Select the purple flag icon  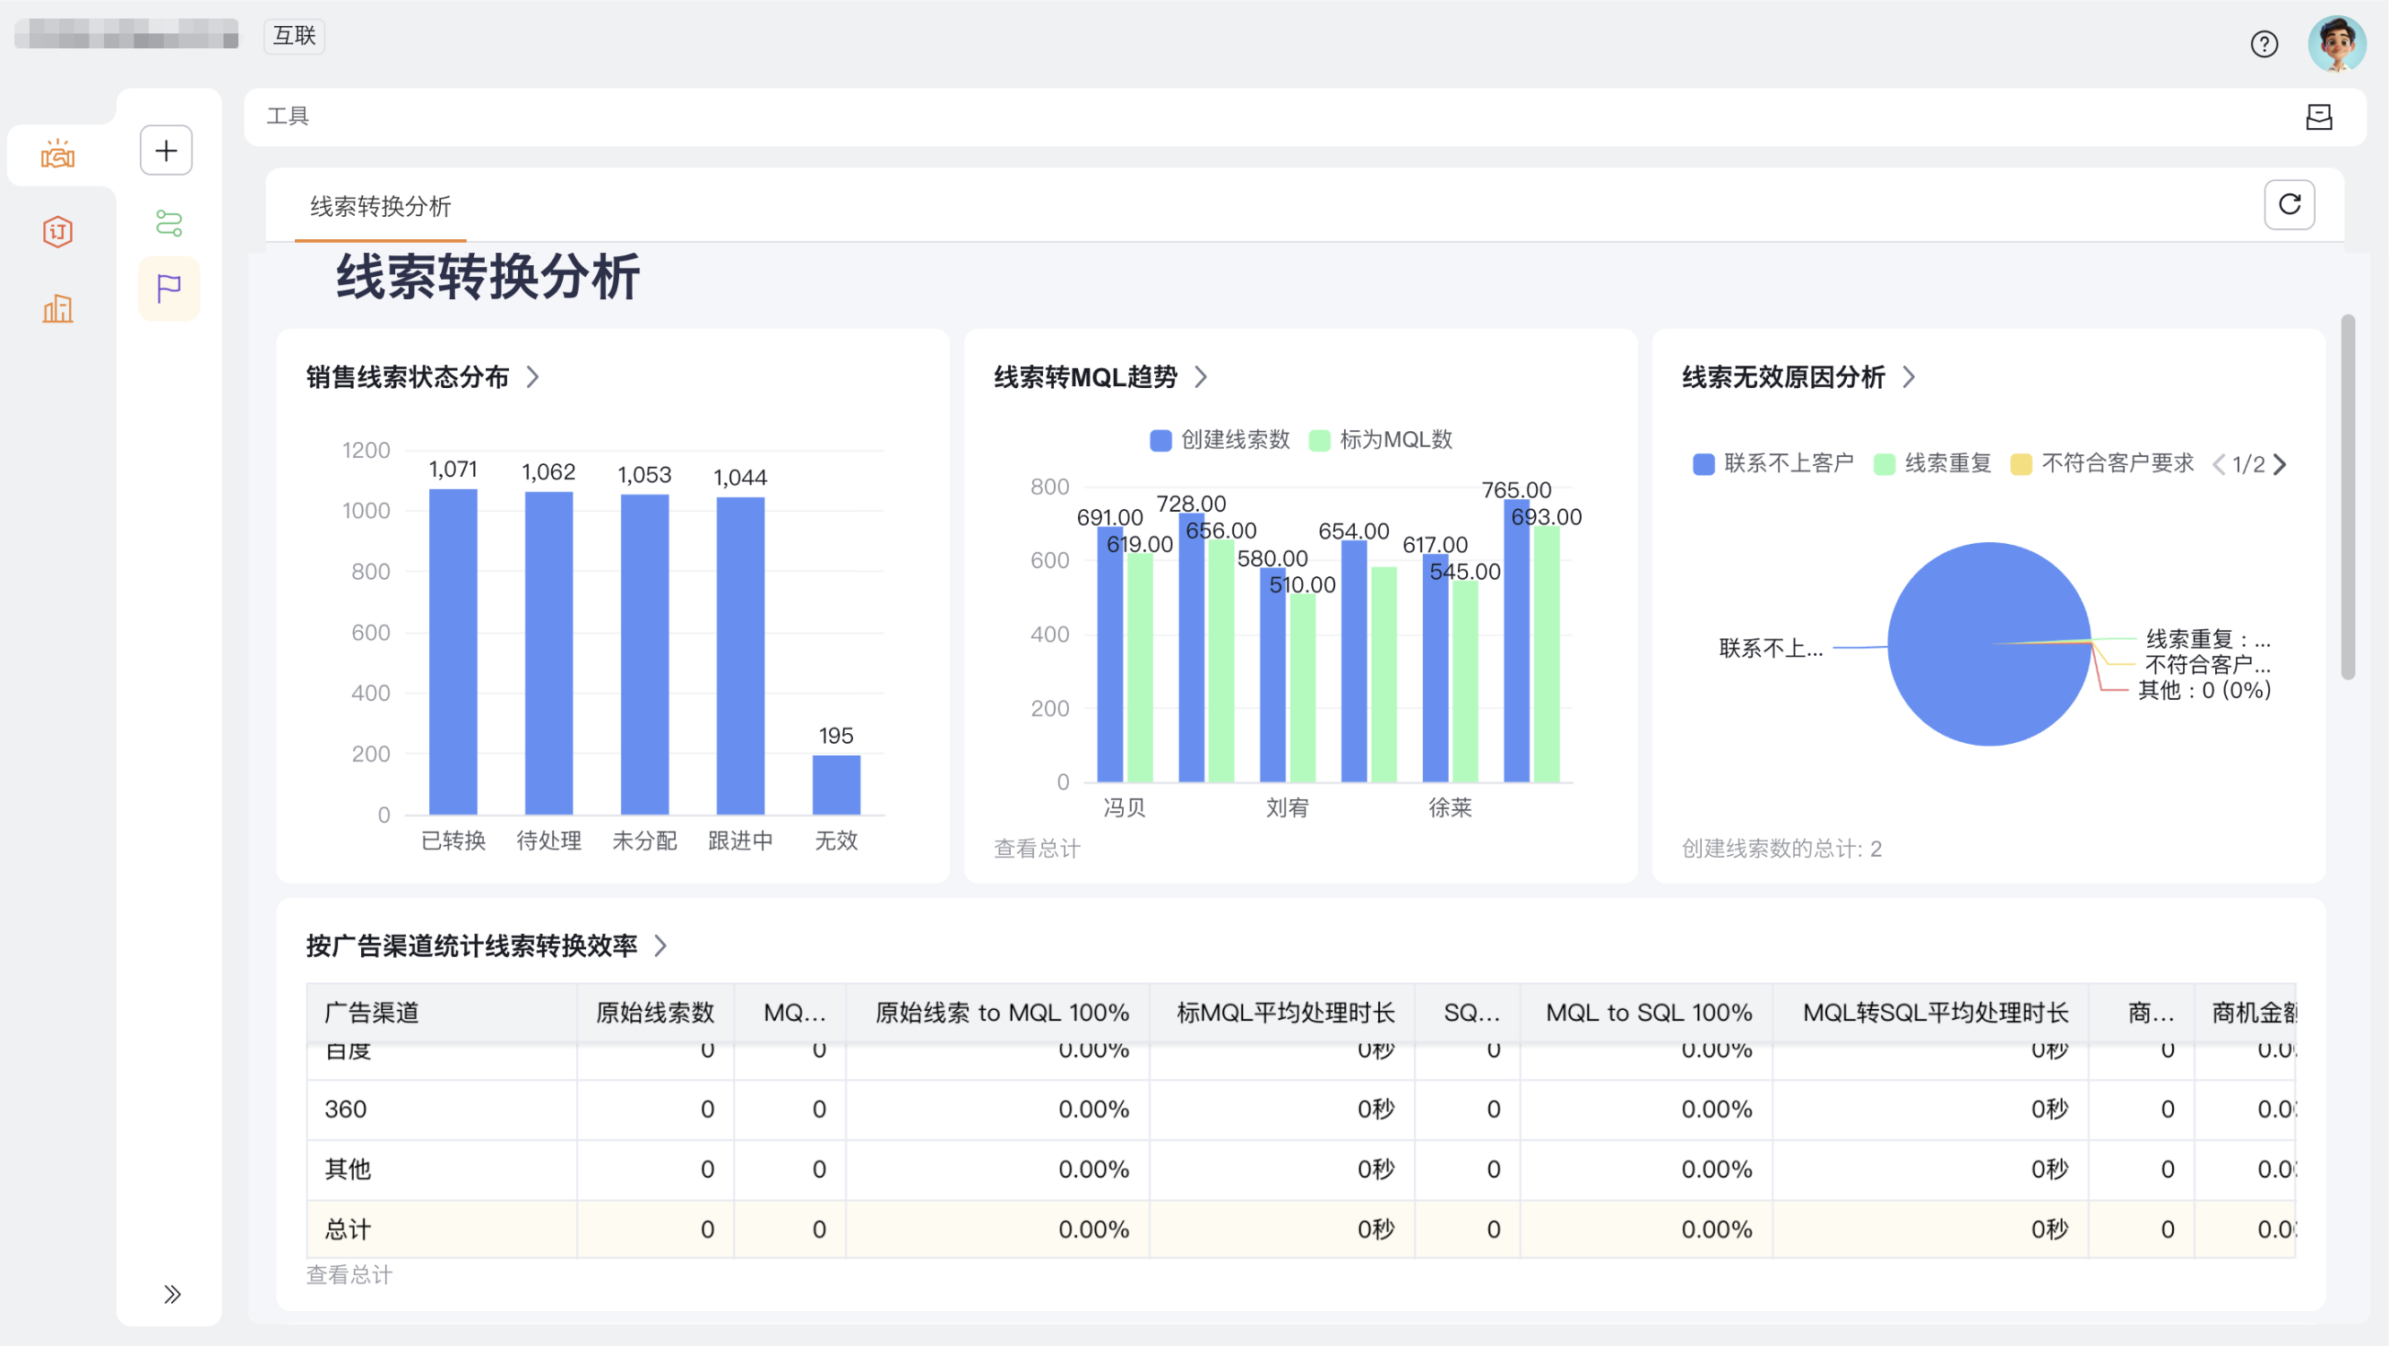(x=168, y=289)
